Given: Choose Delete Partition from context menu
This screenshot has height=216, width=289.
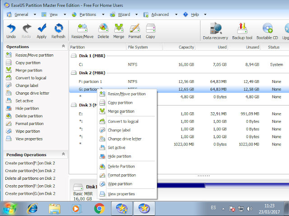Looking at the screenshot, I should (x=127, y=166).
